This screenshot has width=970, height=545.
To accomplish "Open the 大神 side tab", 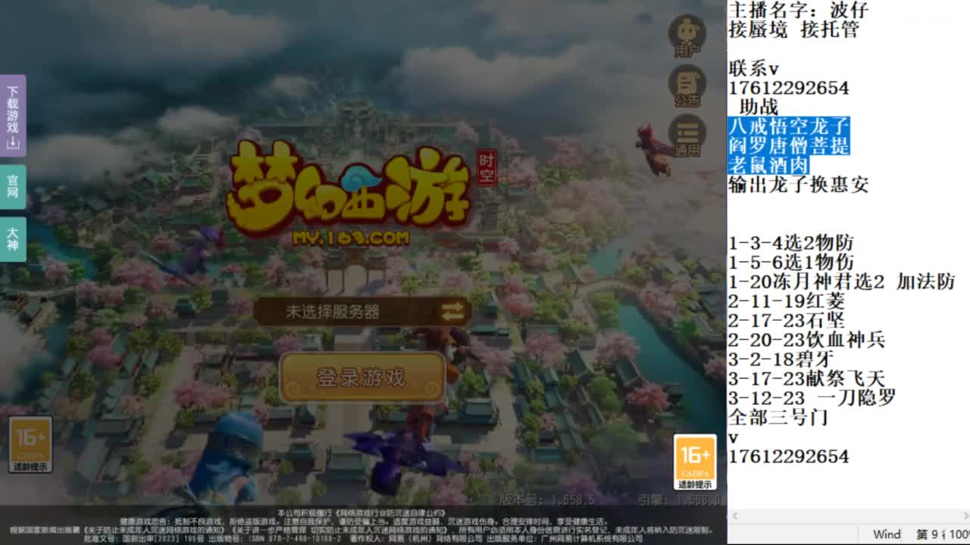I will tap(13, 239).
